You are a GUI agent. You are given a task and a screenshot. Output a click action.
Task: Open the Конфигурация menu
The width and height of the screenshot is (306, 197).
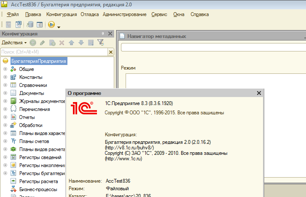tap(62, 14)
